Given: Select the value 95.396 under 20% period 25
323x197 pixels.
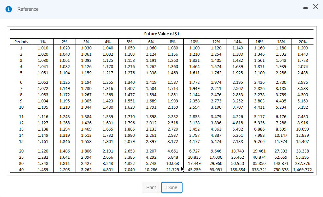Looking at the screenshot, I should (x=302, y=157).
